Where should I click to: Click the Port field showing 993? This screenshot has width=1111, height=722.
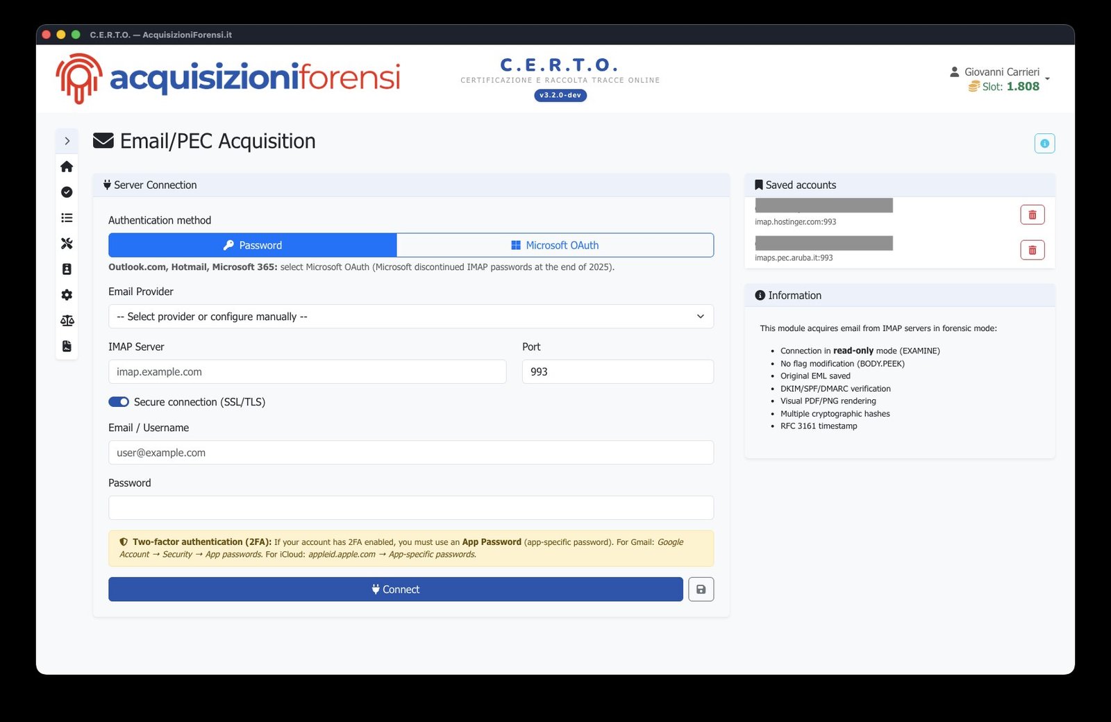point(618,371)
